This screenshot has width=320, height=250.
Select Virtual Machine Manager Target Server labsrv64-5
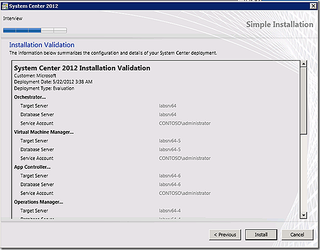point(170,141)
